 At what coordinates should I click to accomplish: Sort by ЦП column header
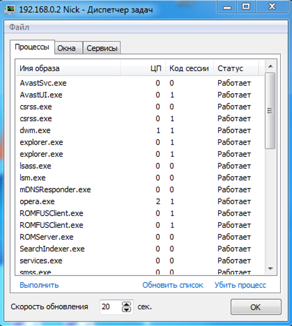[x=156, y=68]
